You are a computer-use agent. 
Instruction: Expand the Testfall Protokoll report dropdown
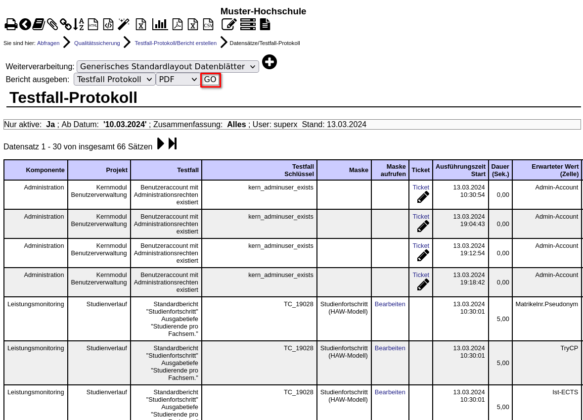tap(114, 79)
